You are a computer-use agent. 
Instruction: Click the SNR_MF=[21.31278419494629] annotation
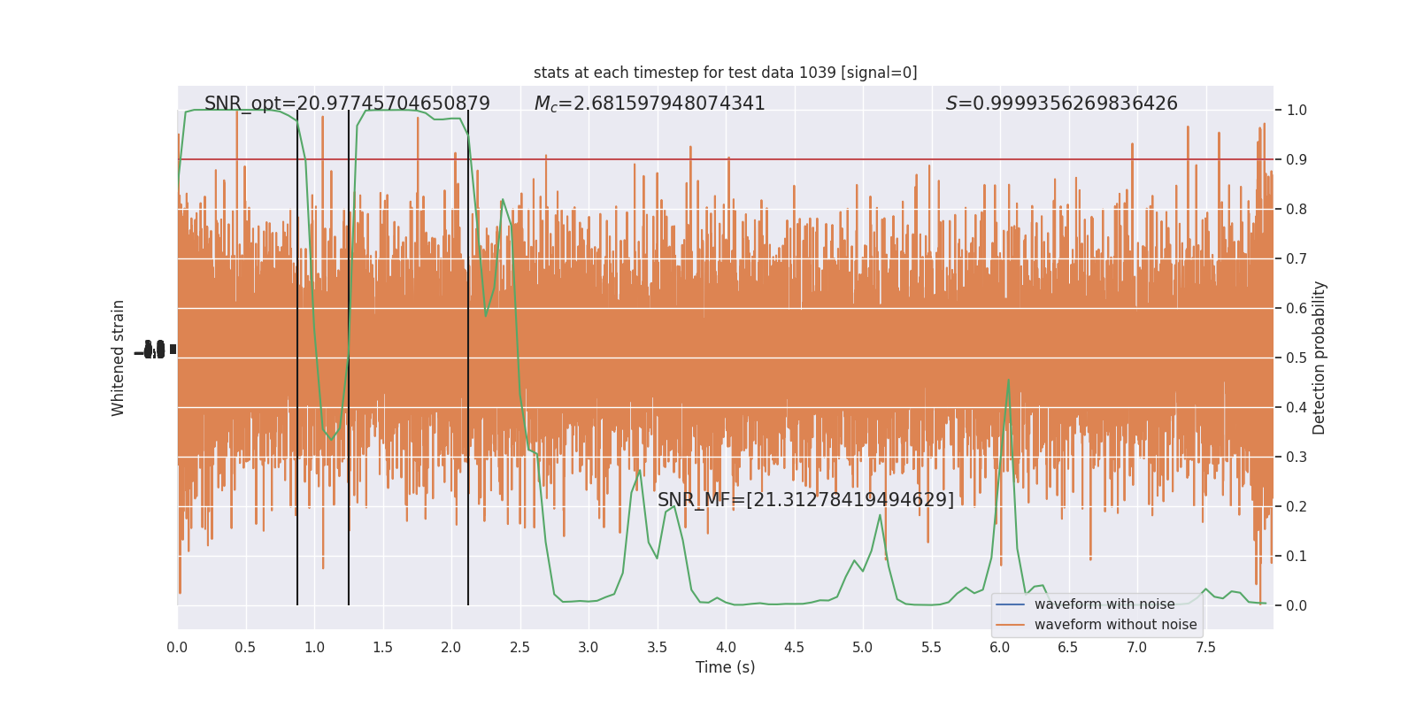(805, 500)
